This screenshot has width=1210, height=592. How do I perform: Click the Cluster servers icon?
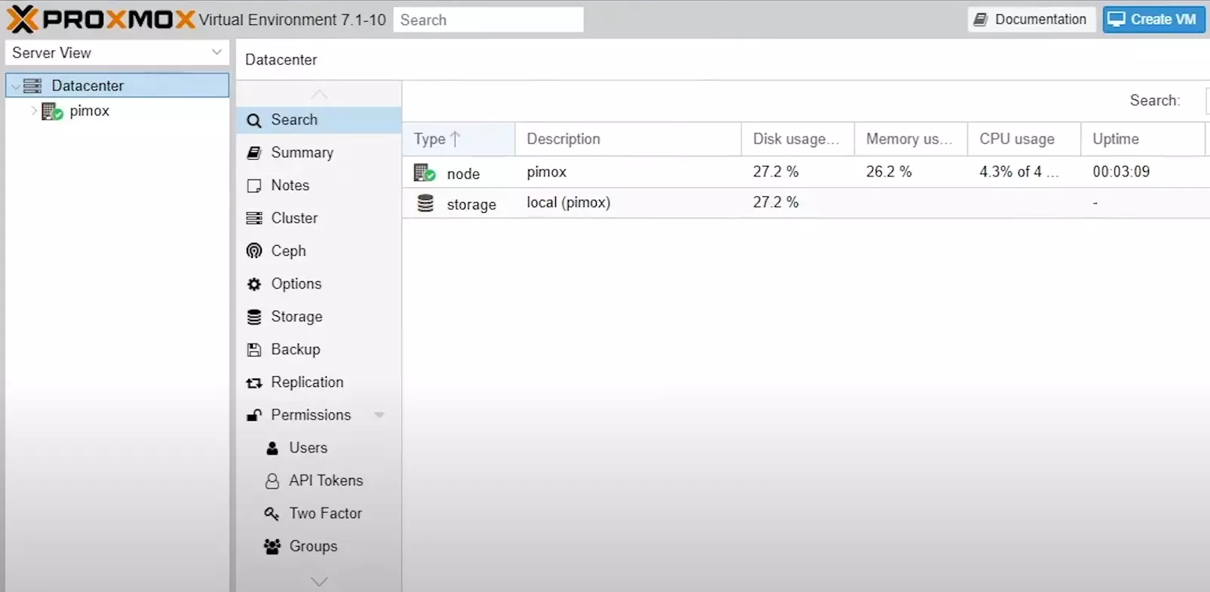254,219
